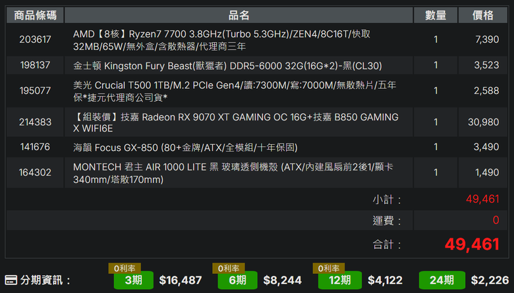Click the price 1,490

point(487,173)
